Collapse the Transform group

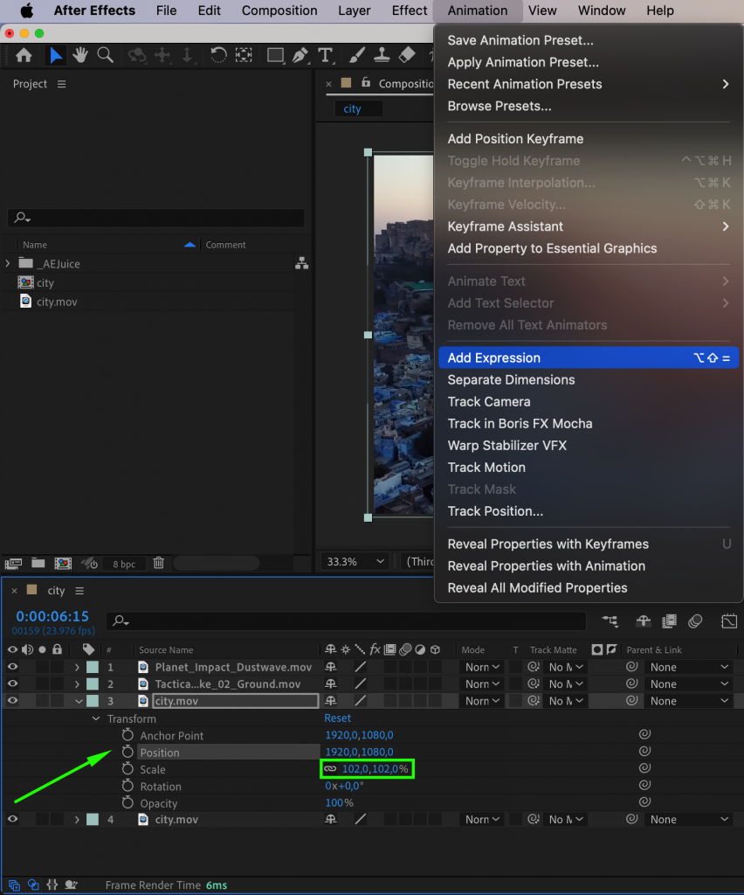pyautogui.click(x=97, y=718)
